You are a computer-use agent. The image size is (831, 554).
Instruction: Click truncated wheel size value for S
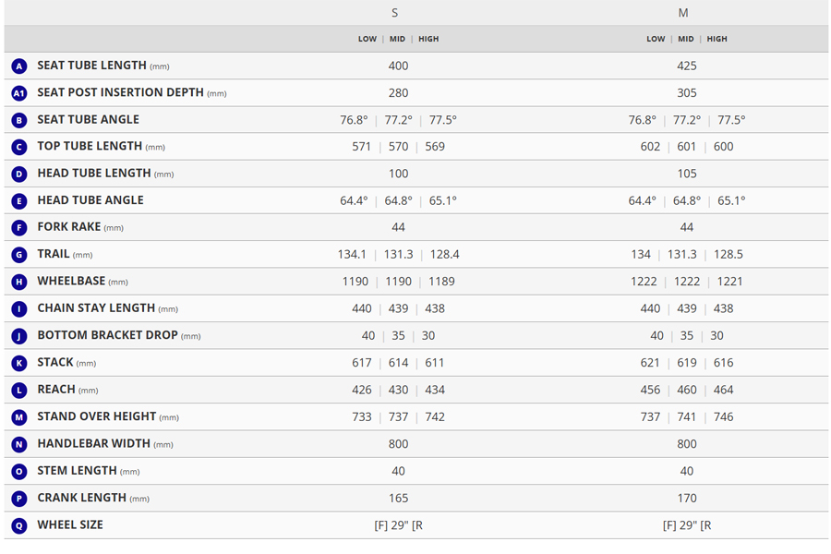click(398, 525)
